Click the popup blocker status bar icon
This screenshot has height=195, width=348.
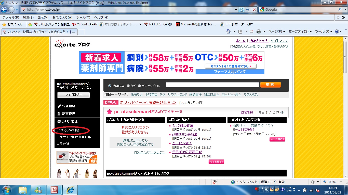215,182
